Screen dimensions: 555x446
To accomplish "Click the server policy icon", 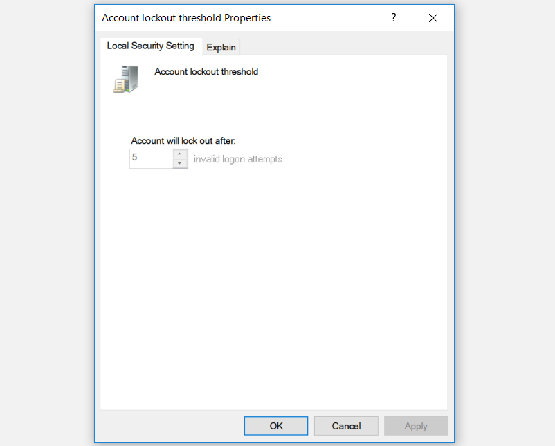I will pyautogui.click(x=122, y=79).
